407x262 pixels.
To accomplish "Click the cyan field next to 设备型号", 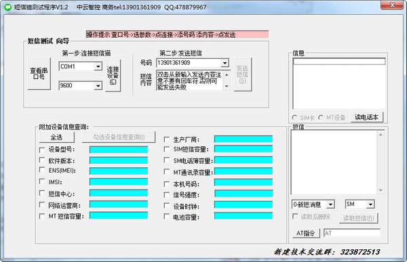I will point(119,150).
